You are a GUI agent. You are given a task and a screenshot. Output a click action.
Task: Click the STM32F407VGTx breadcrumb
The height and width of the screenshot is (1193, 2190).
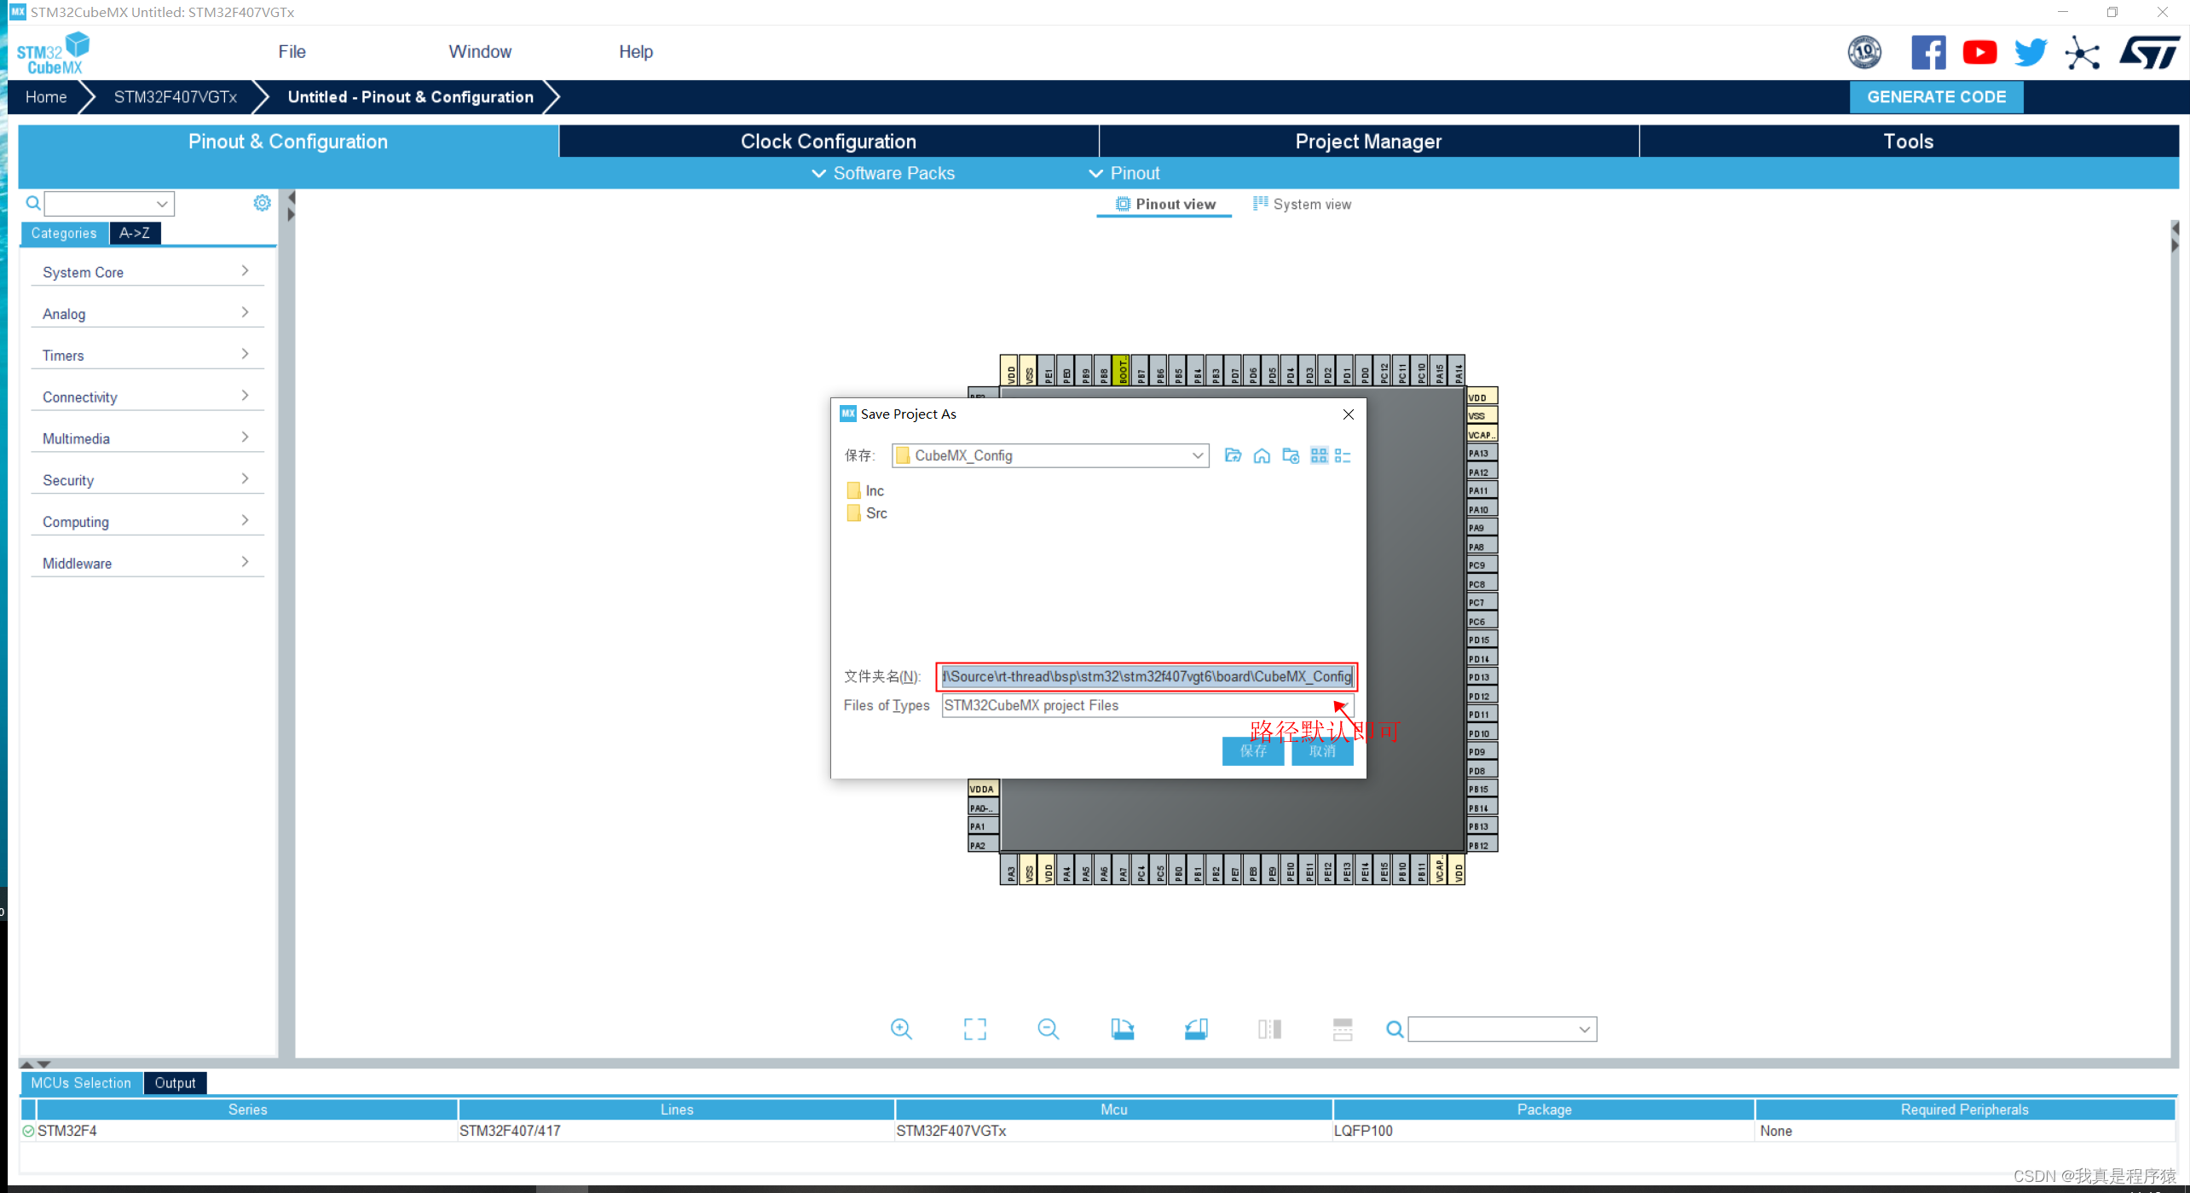pos(176,97)
